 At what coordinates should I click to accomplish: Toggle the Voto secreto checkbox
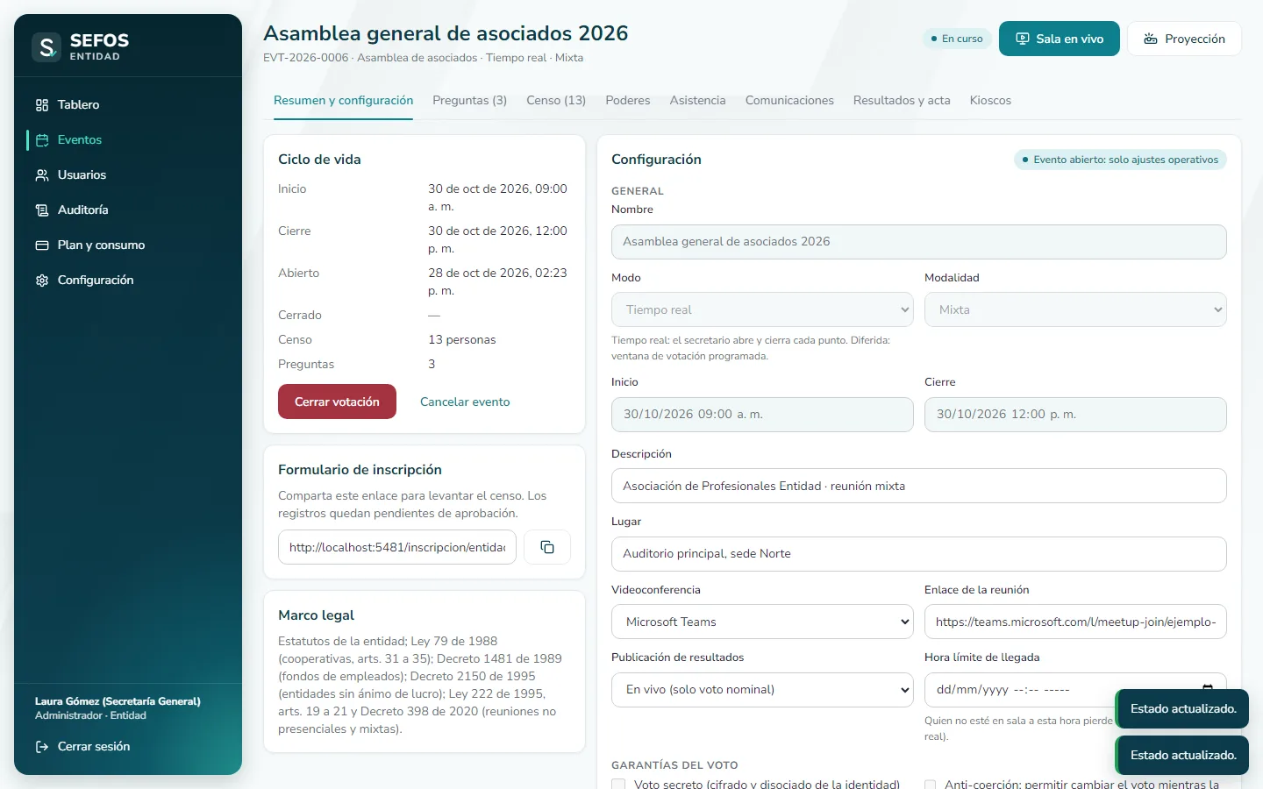click(x=618, y=785)
